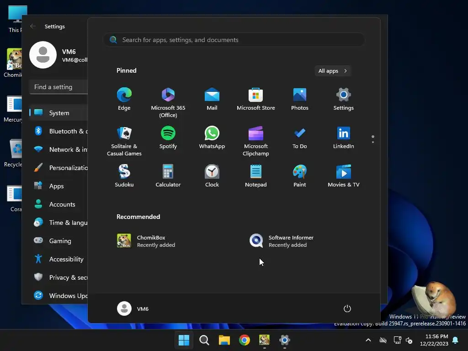Launch Google Chrome from taskbar
The width and height of the screenshot is (468, 351).
(x=245, y=340)
